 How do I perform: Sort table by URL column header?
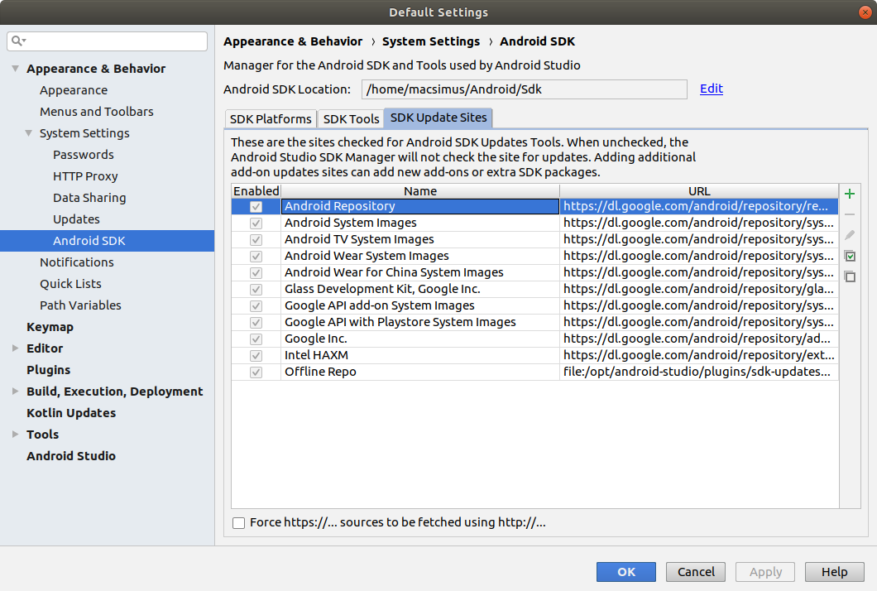pos(699,191)
